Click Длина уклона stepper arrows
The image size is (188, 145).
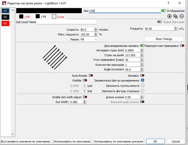pyautogui.click(x=142, y=97)
